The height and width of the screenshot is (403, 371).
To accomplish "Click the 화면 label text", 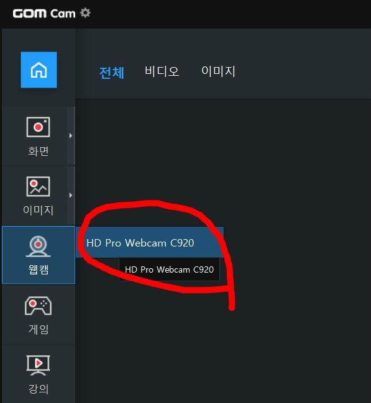I will point(39,151).
